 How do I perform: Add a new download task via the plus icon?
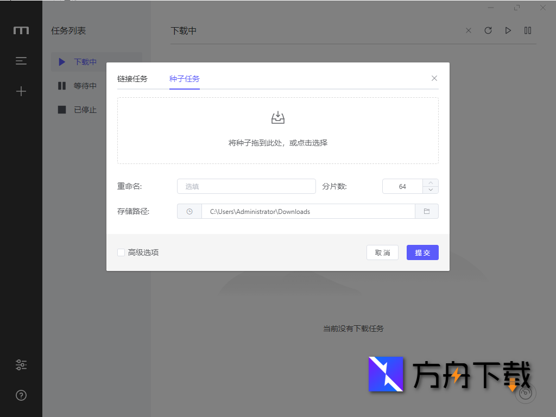[21, 91]
